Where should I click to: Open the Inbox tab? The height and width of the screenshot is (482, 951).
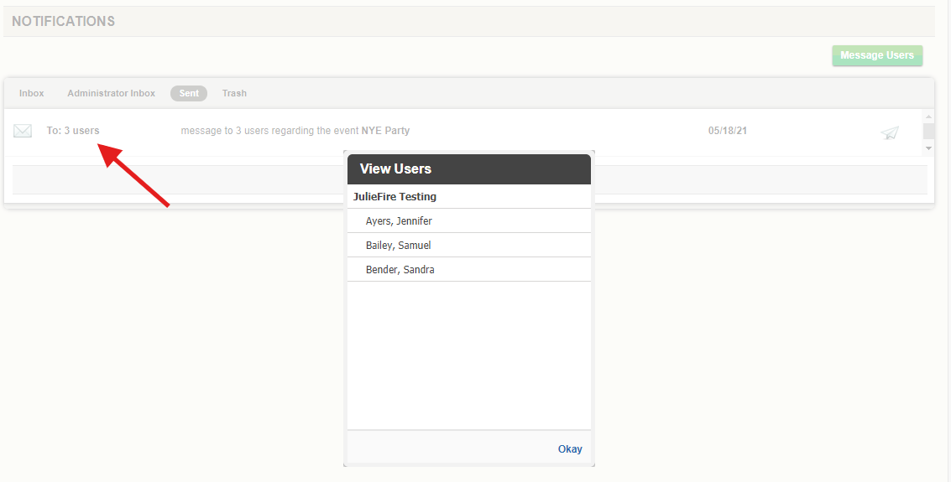tap(32, 93)
